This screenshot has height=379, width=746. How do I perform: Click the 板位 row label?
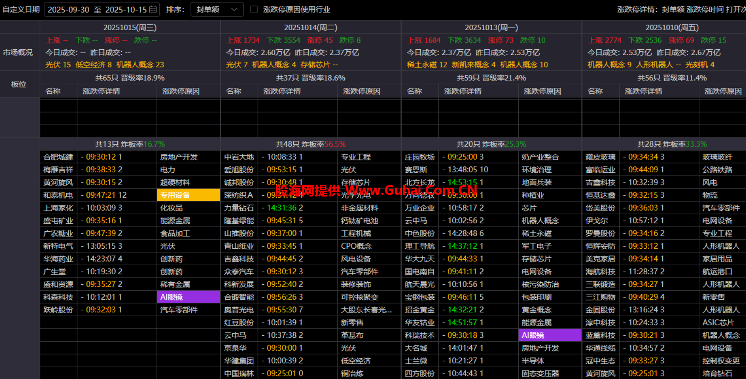19,84
